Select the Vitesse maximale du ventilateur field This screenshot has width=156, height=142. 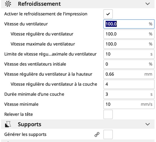pyautogui.click(x=129, y=44)
